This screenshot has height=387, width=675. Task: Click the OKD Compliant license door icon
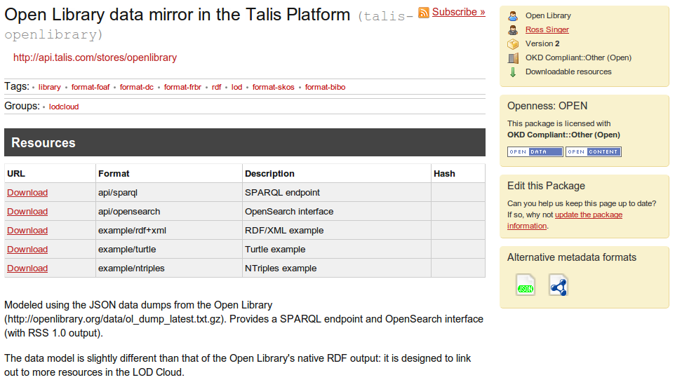513,58
